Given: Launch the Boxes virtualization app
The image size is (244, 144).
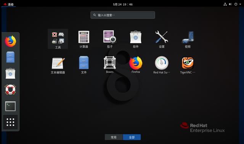Looking at the screenshot, I should [x=110, y=65].
